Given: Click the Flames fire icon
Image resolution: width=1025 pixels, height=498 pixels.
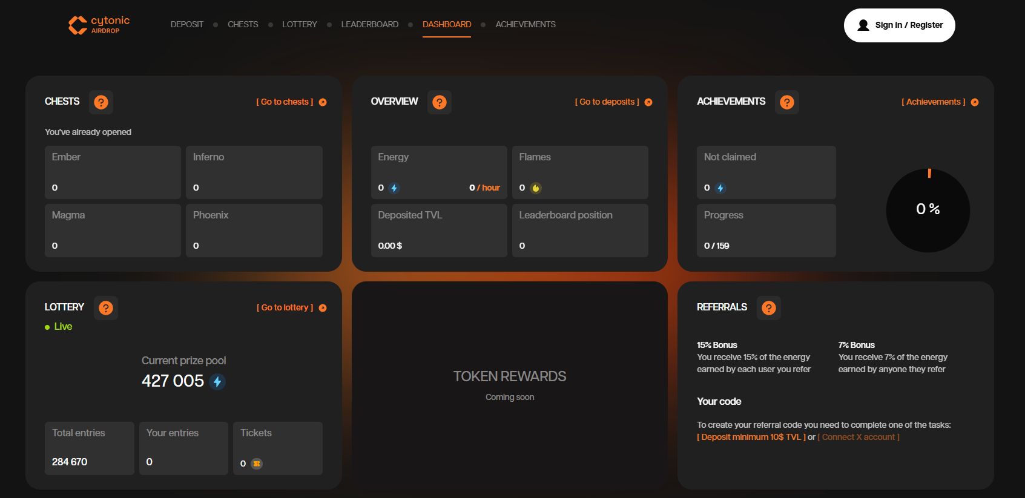Looking at the screenshot, I should click(535, 188).
